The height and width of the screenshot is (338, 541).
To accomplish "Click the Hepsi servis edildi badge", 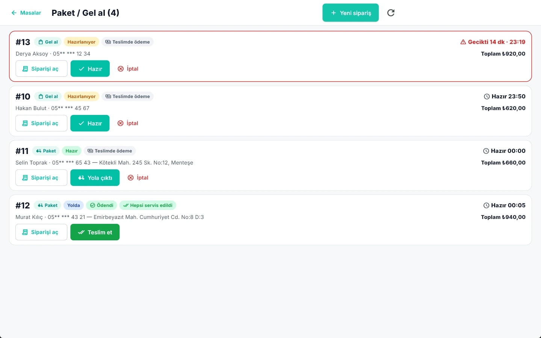I will click(148, 205).
